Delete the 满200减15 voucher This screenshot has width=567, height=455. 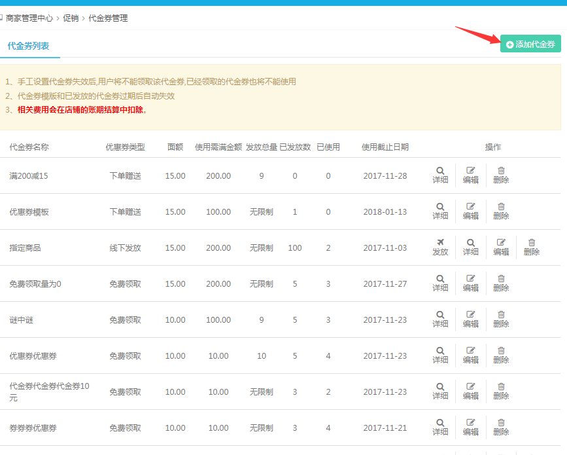click(501, 175)
